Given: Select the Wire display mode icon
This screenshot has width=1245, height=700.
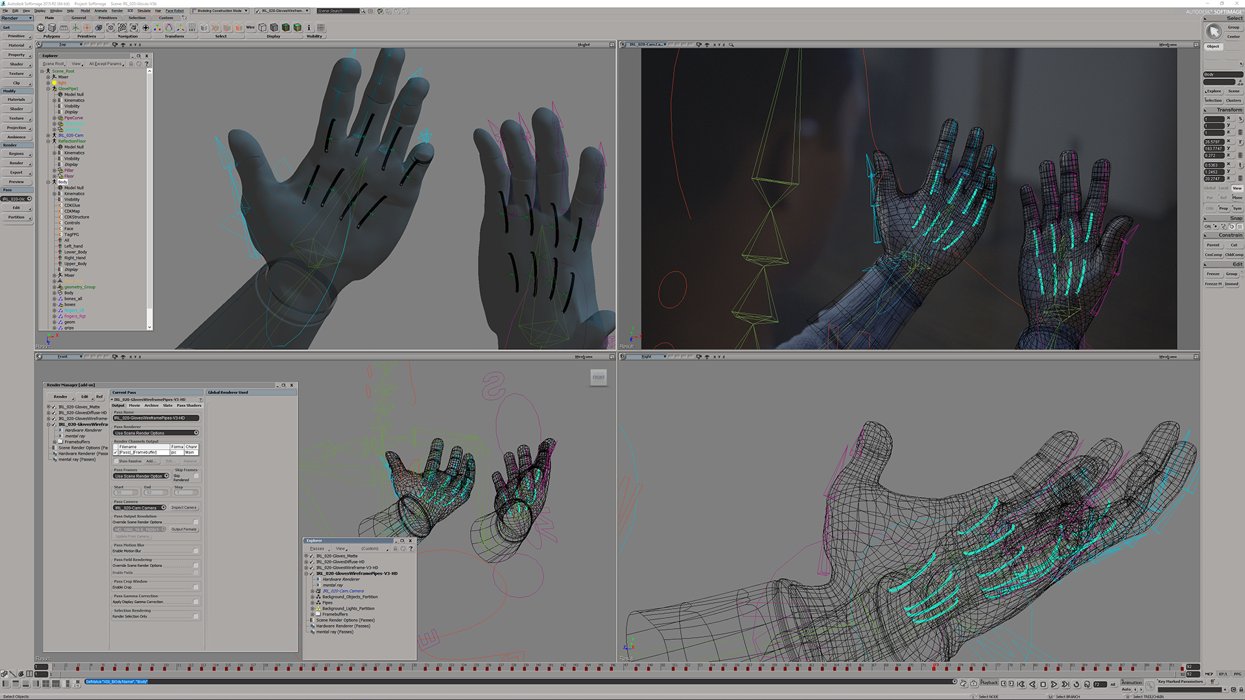Looking at the screenshot, I should [x=250, y=27].
